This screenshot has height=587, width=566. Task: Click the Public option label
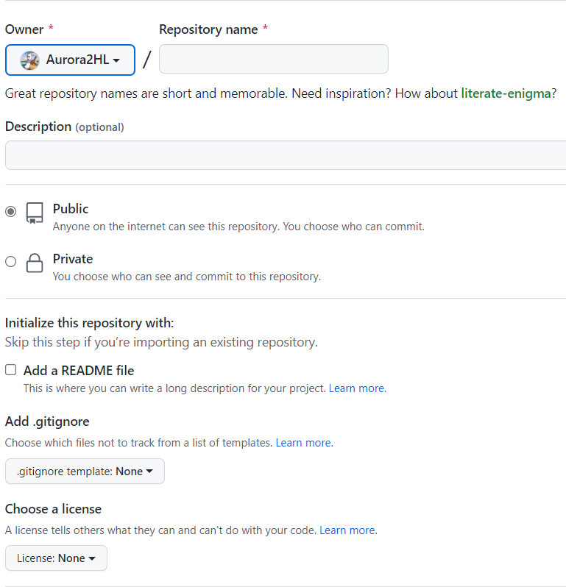(71, 209)
